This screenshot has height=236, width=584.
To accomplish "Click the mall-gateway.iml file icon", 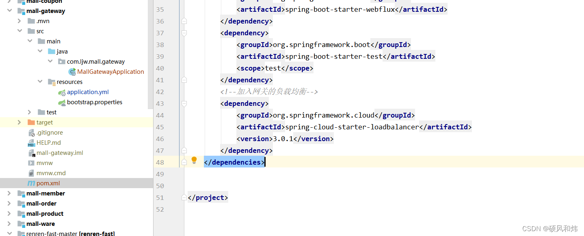I will (x=31, y=153).
